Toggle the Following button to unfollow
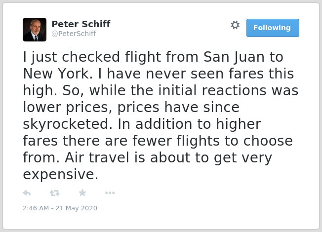Screen dimensions: 322x232 (x=273, y=28)
